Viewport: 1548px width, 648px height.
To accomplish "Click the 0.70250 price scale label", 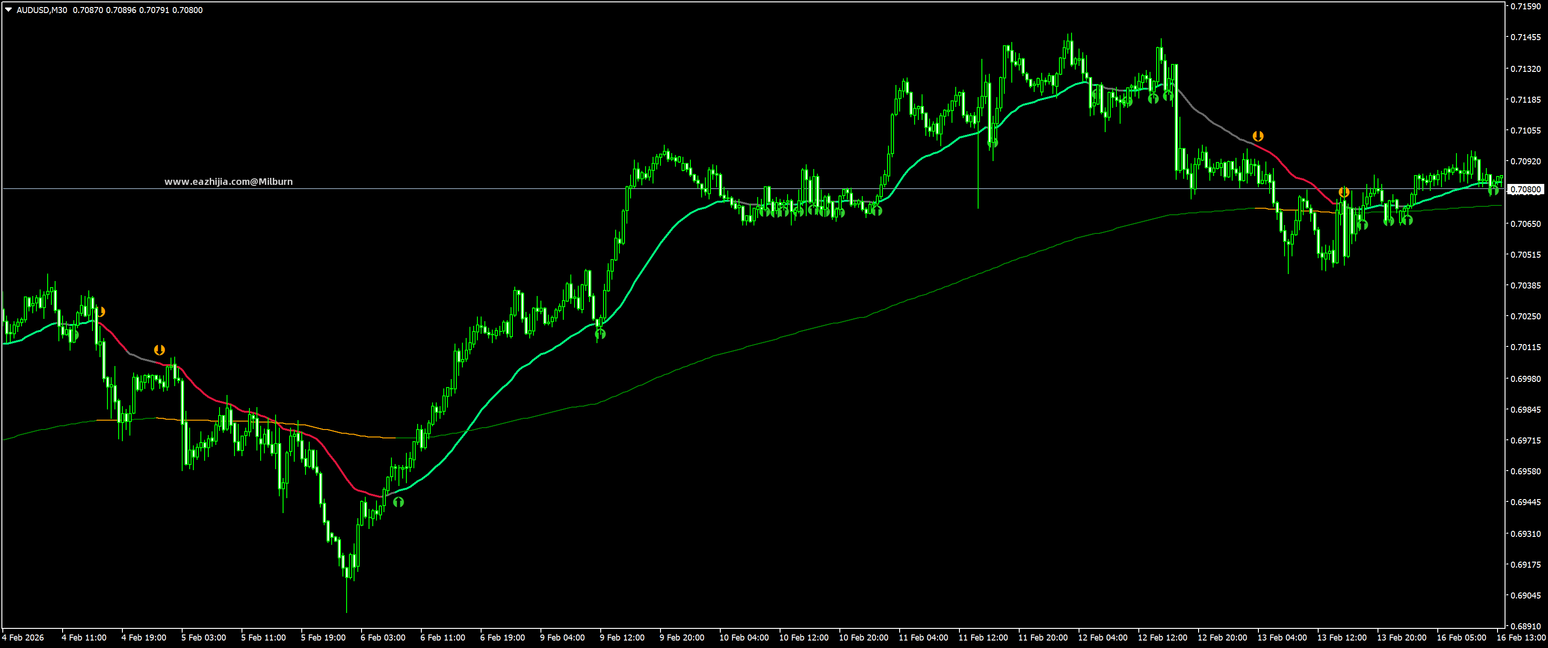I will coord(1525,316).
